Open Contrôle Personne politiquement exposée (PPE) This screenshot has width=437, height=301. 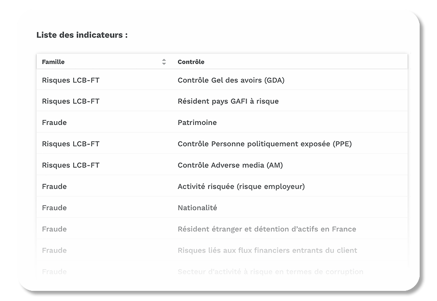[265, 143]
